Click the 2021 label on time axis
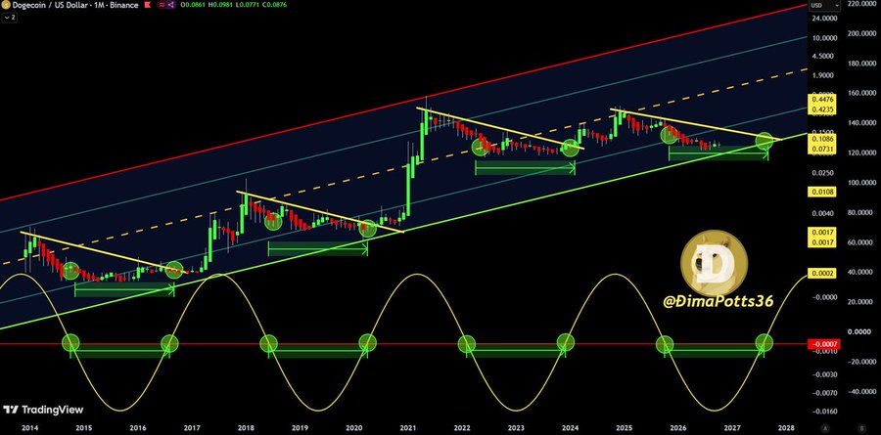Image resolution: width=881 pixels, height=435 pixels. pos(408,428)
